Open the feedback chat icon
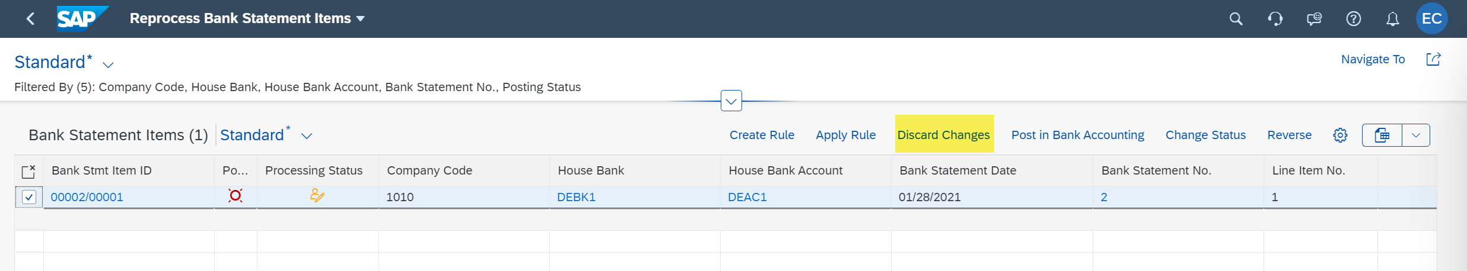The width and height of the screenshot is (1467, 271). (x=1314, y=19)
